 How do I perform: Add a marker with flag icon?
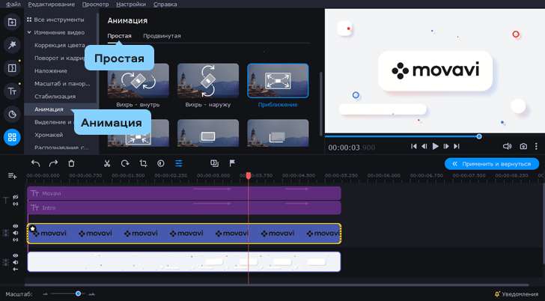[x=232, y=163]
